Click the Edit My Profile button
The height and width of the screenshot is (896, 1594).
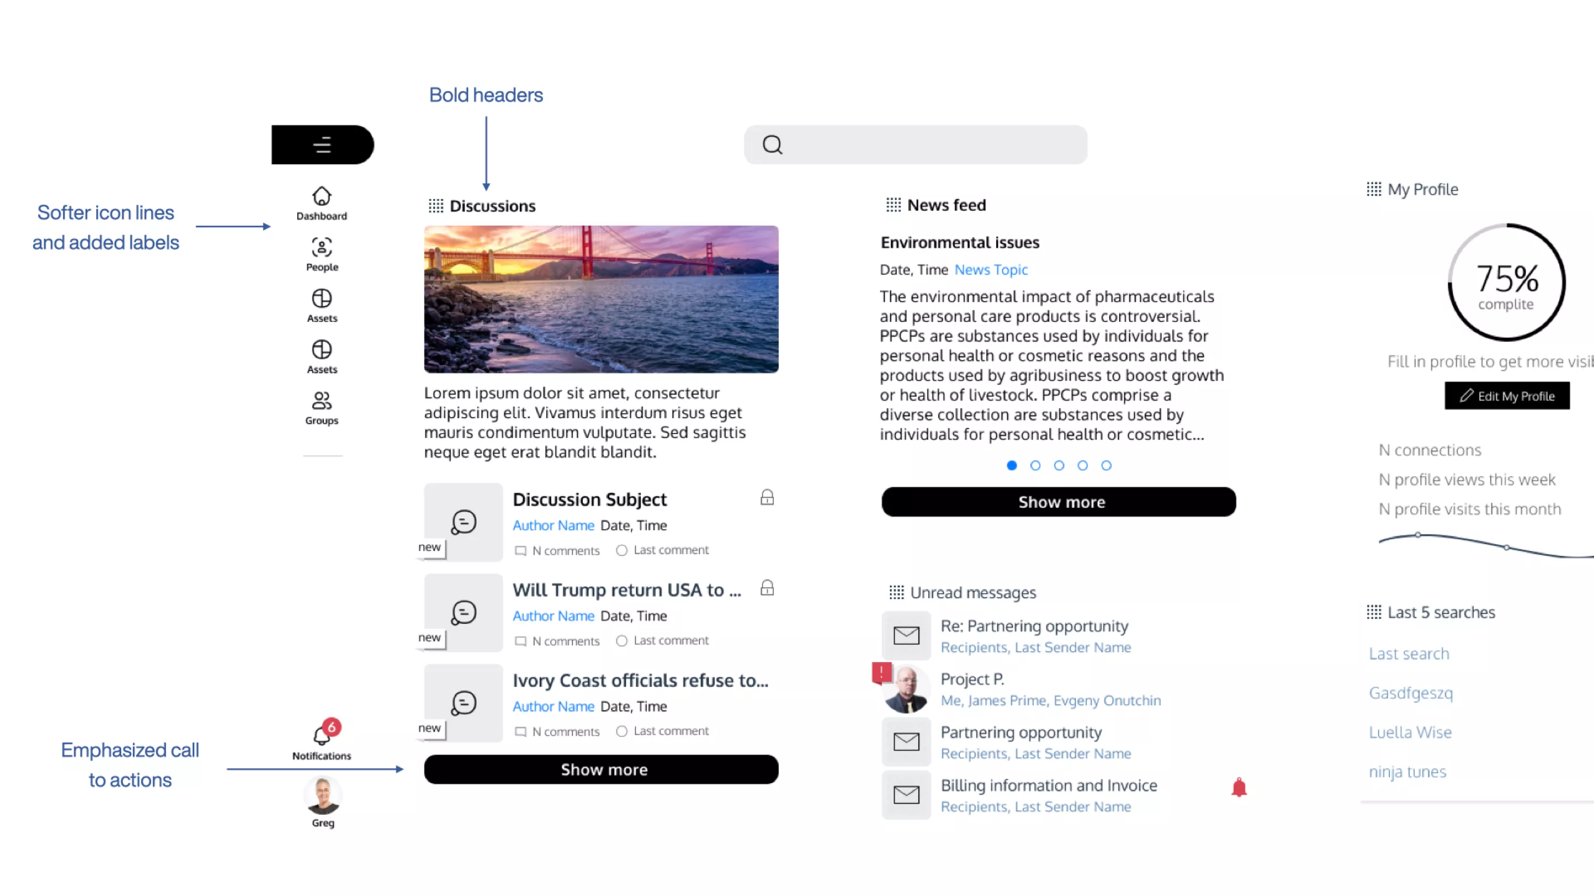point(1507,396)
